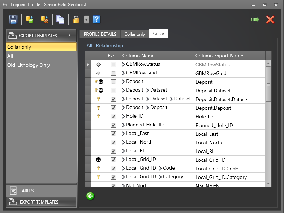Image resolution: width=284 pixels, height=214 pixels.
Task: Uncheck export for Local_East
Action: tap(113, 134)
